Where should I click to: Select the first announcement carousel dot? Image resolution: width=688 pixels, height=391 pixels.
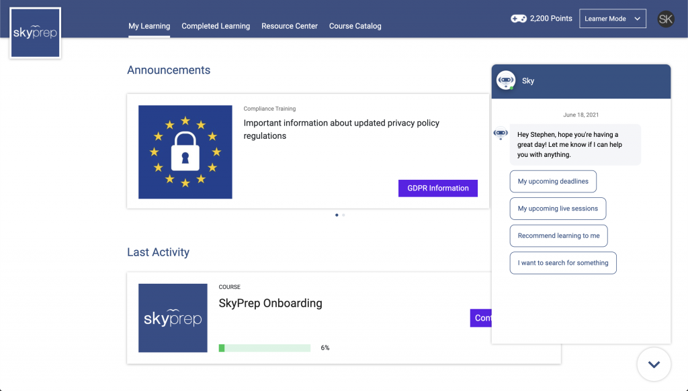[337, 215]
